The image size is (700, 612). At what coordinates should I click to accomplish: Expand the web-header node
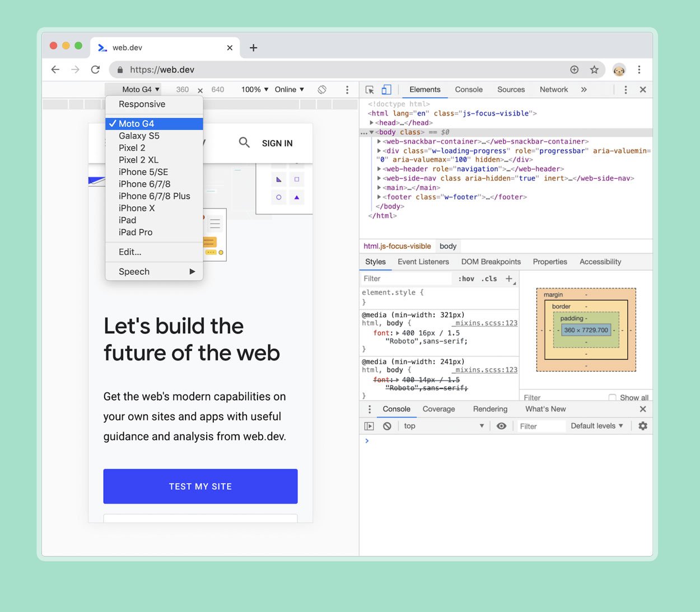point(379,169)
